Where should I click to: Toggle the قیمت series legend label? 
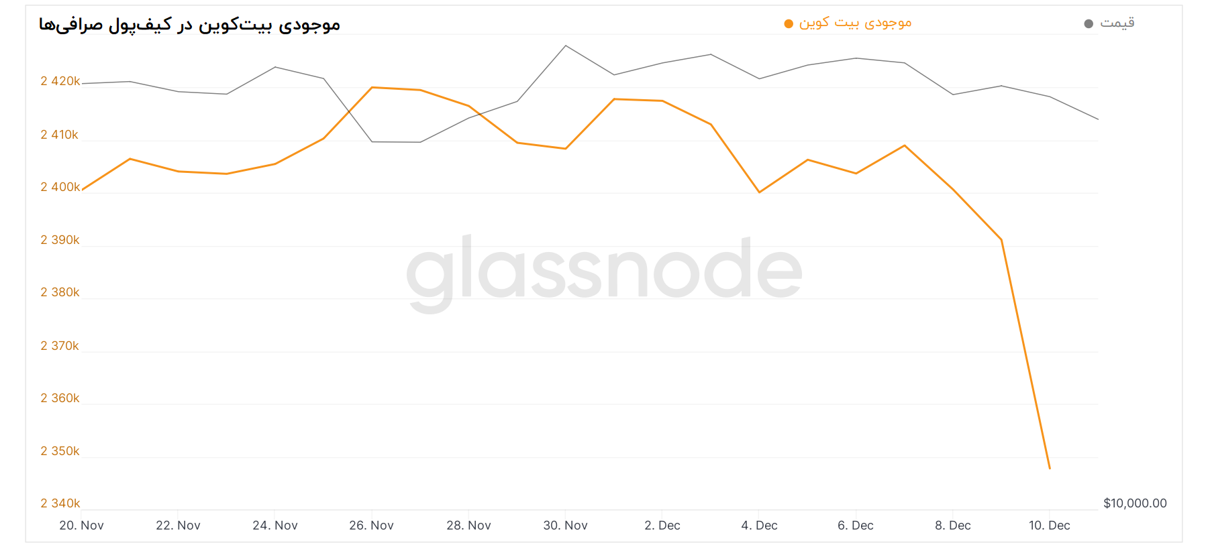pyautogui.click(x=1117, y=23)
